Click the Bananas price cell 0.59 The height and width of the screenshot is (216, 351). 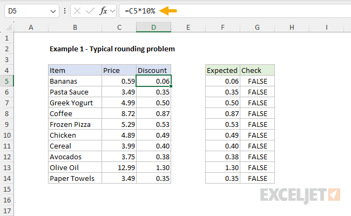pyautogui.click(x=119, y=81)
